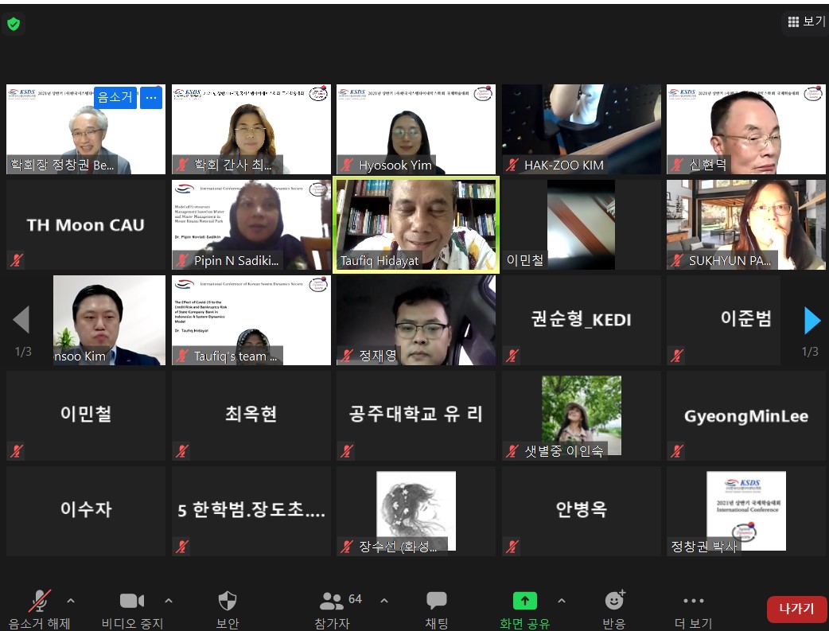The image size is (829, 631).
Task: Click the three-dot menu on first video tile
Action: 152,98
